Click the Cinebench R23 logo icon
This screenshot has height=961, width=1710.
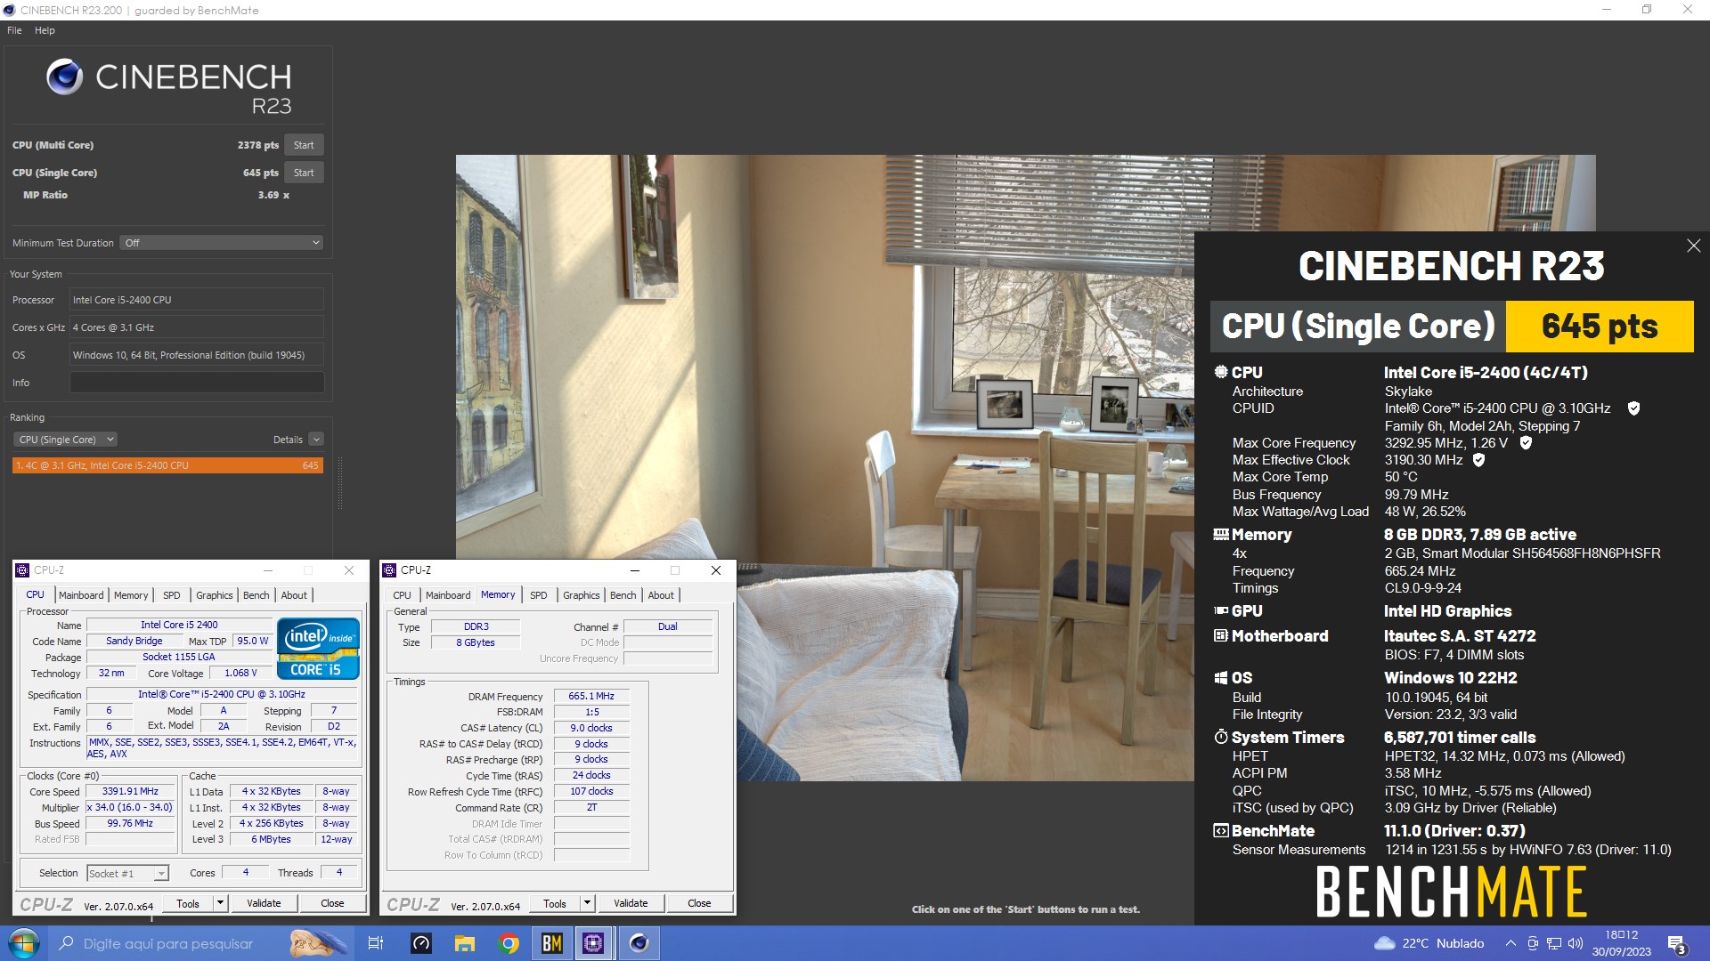(64, 77)
